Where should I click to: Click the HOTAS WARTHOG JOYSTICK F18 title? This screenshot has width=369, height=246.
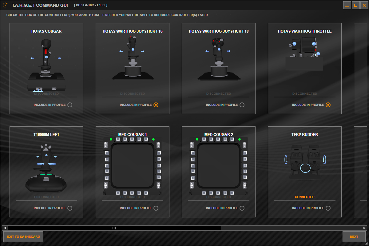pos(219,31)
